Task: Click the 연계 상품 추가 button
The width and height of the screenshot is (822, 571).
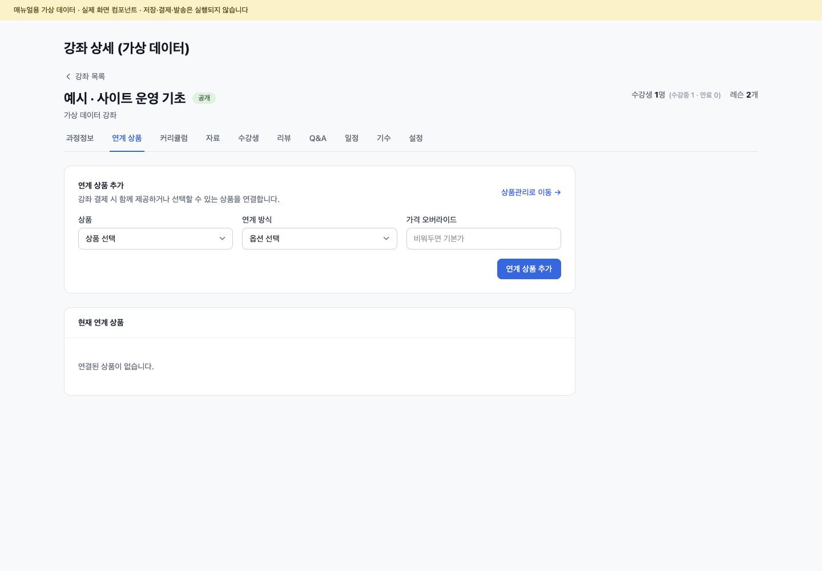Action: 529,269
